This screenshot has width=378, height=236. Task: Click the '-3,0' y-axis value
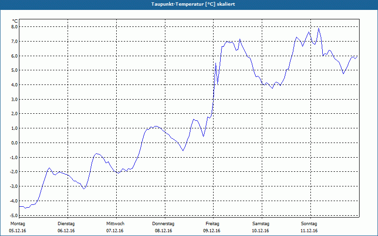(14, 186)
